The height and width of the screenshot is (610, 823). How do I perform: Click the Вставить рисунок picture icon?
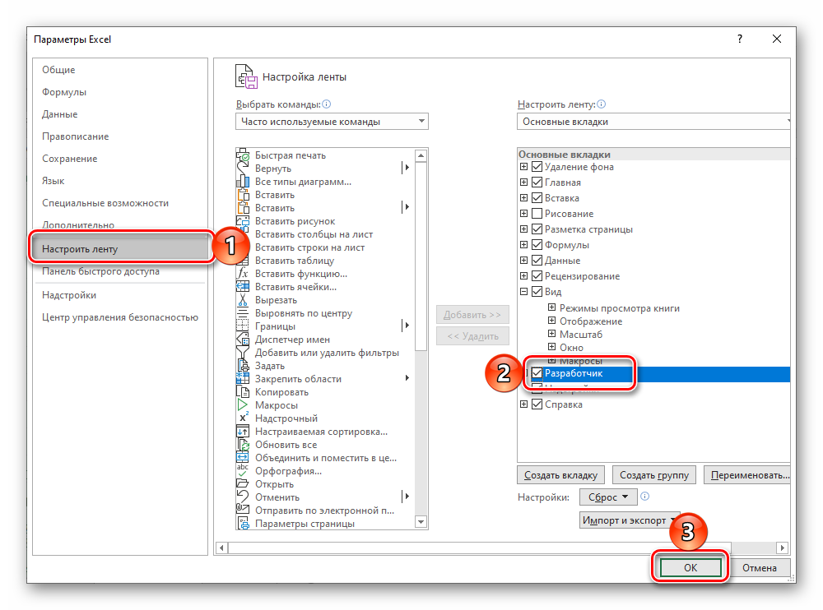tap(243, 221)
